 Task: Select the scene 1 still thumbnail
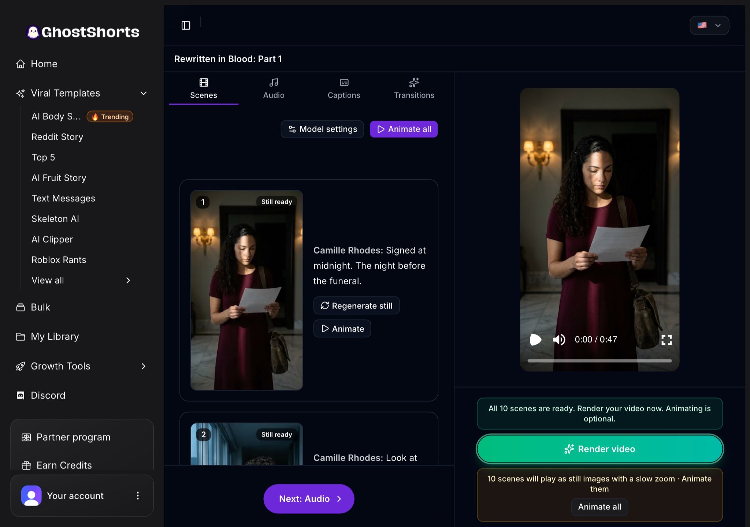pyautogui.click(x=247, y=290)
